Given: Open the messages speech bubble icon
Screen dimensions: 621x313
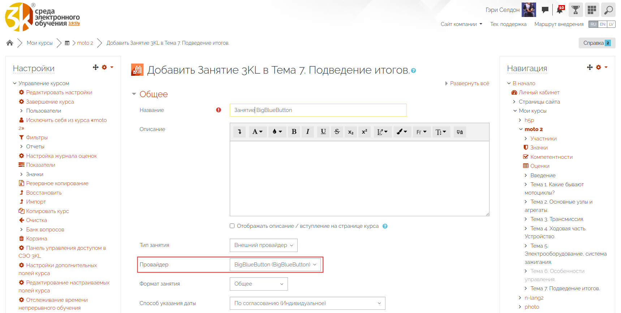Looking at the screenshot, I should 545,10.
